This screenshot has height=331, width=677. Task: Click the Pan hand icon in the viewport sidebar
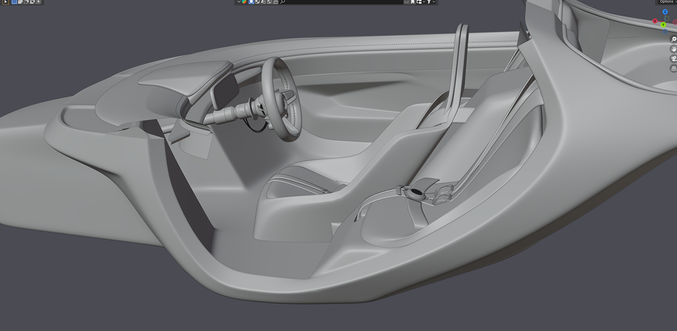673,49
